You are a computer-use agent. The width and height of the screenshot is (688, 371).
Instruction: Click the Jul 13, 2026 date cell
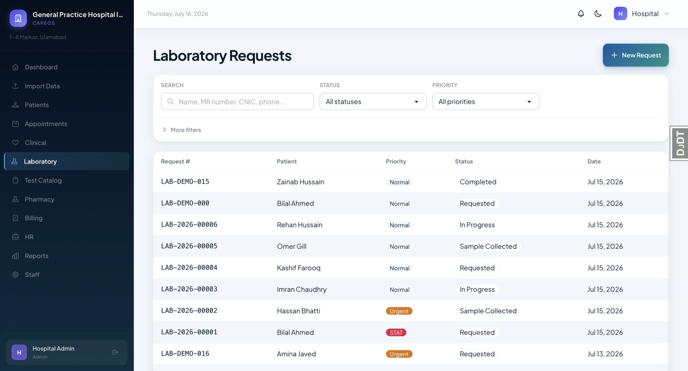[x=605, y=354]
